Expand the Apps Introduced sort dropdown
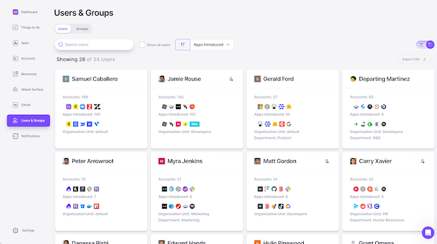 point(212,44)
